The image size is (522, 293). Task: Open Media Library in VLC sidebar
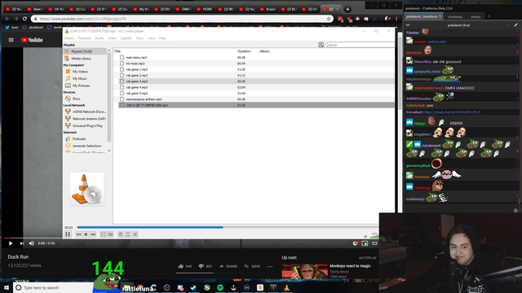(81, 59)
